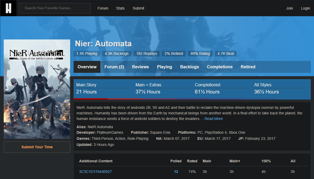Open the Stats page from the top navigation
Screen dimensions: 314x179
120,8
